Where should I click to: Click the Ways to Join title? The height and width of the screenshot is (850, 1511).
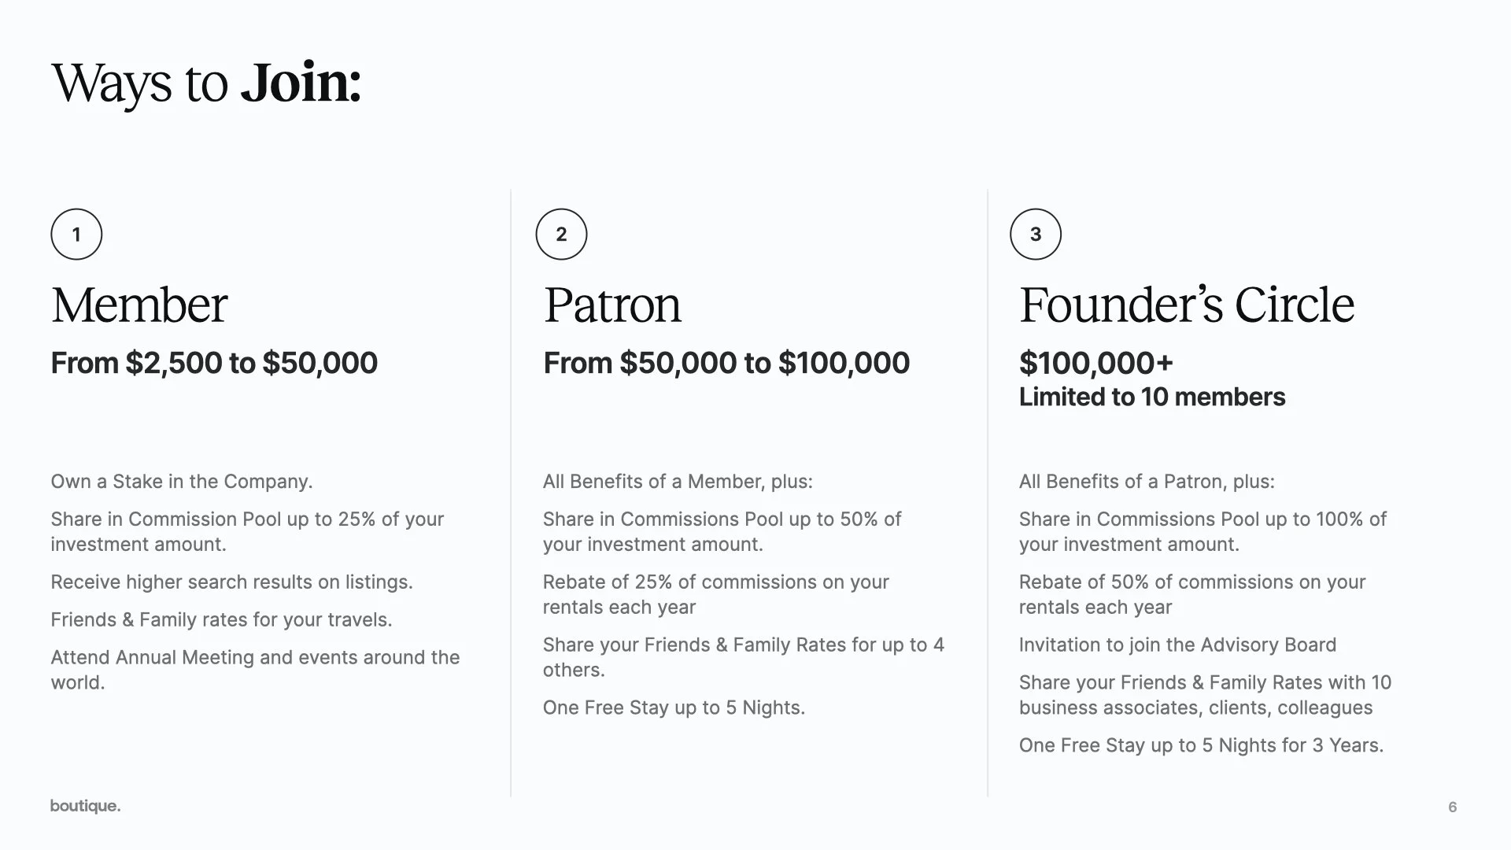[x=206, y=83]
